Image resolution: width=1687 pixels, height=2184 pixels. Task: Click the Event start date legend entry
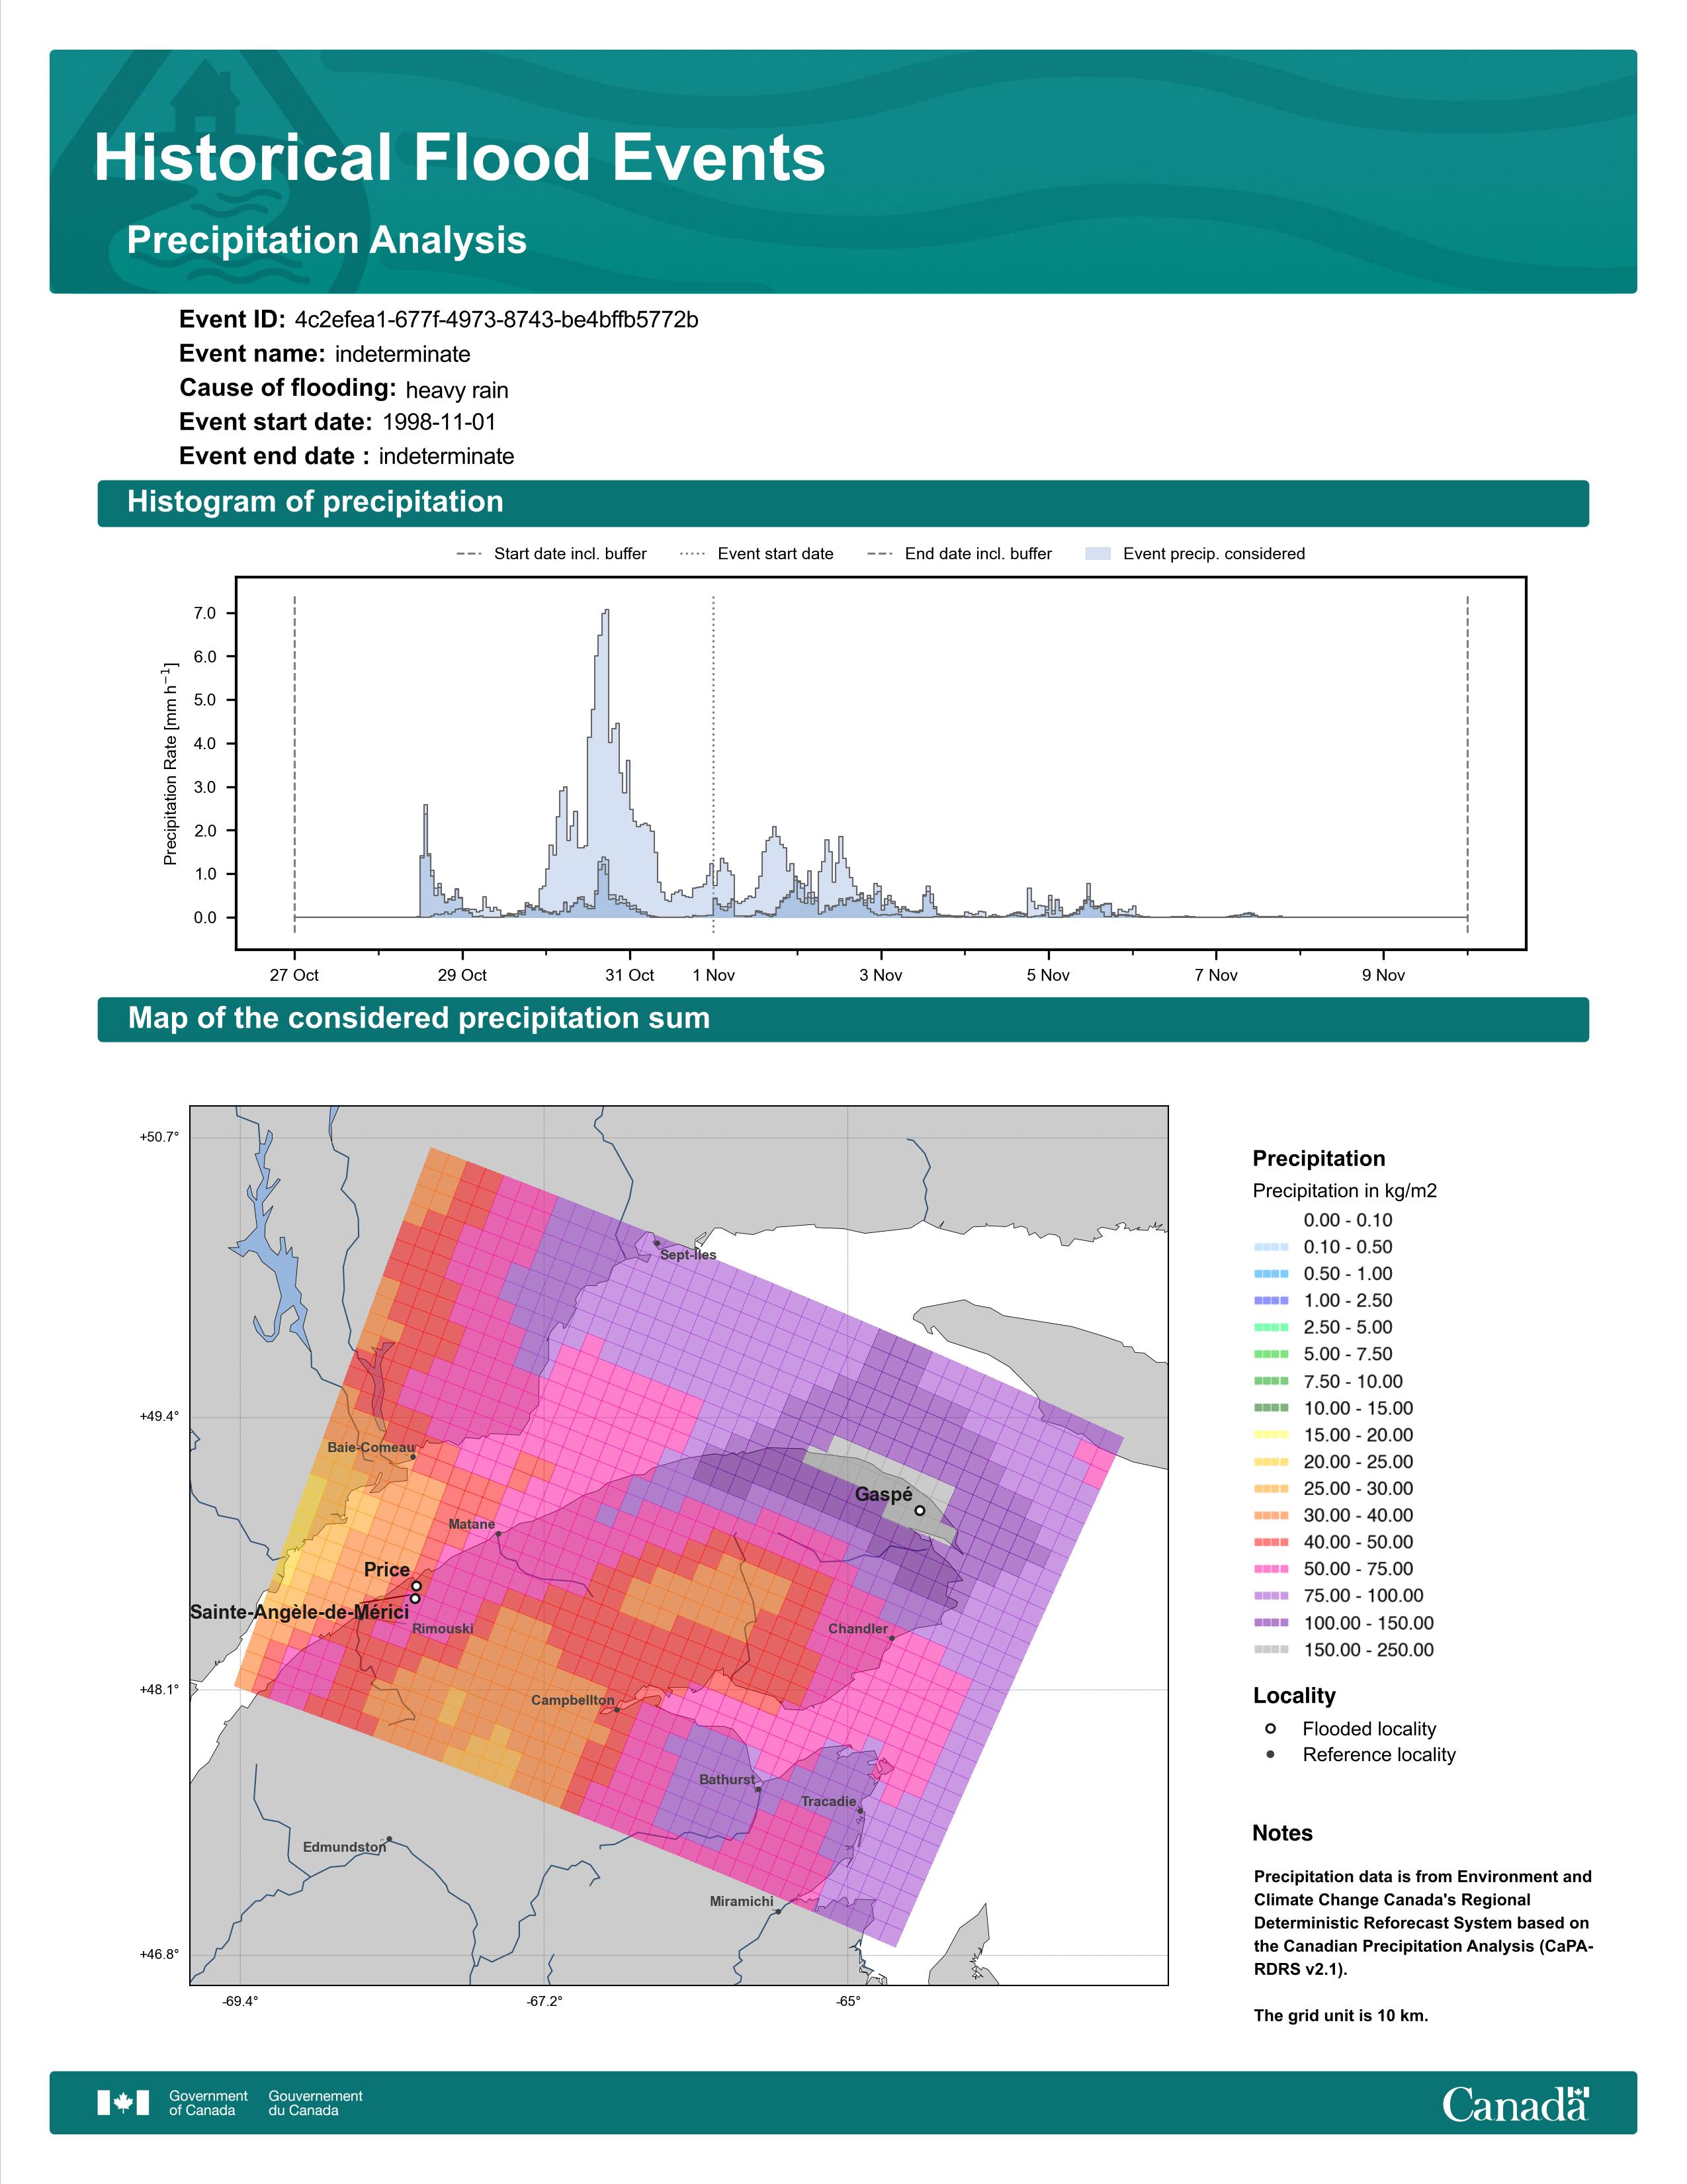pyautogui.click(x=757, y=554)
